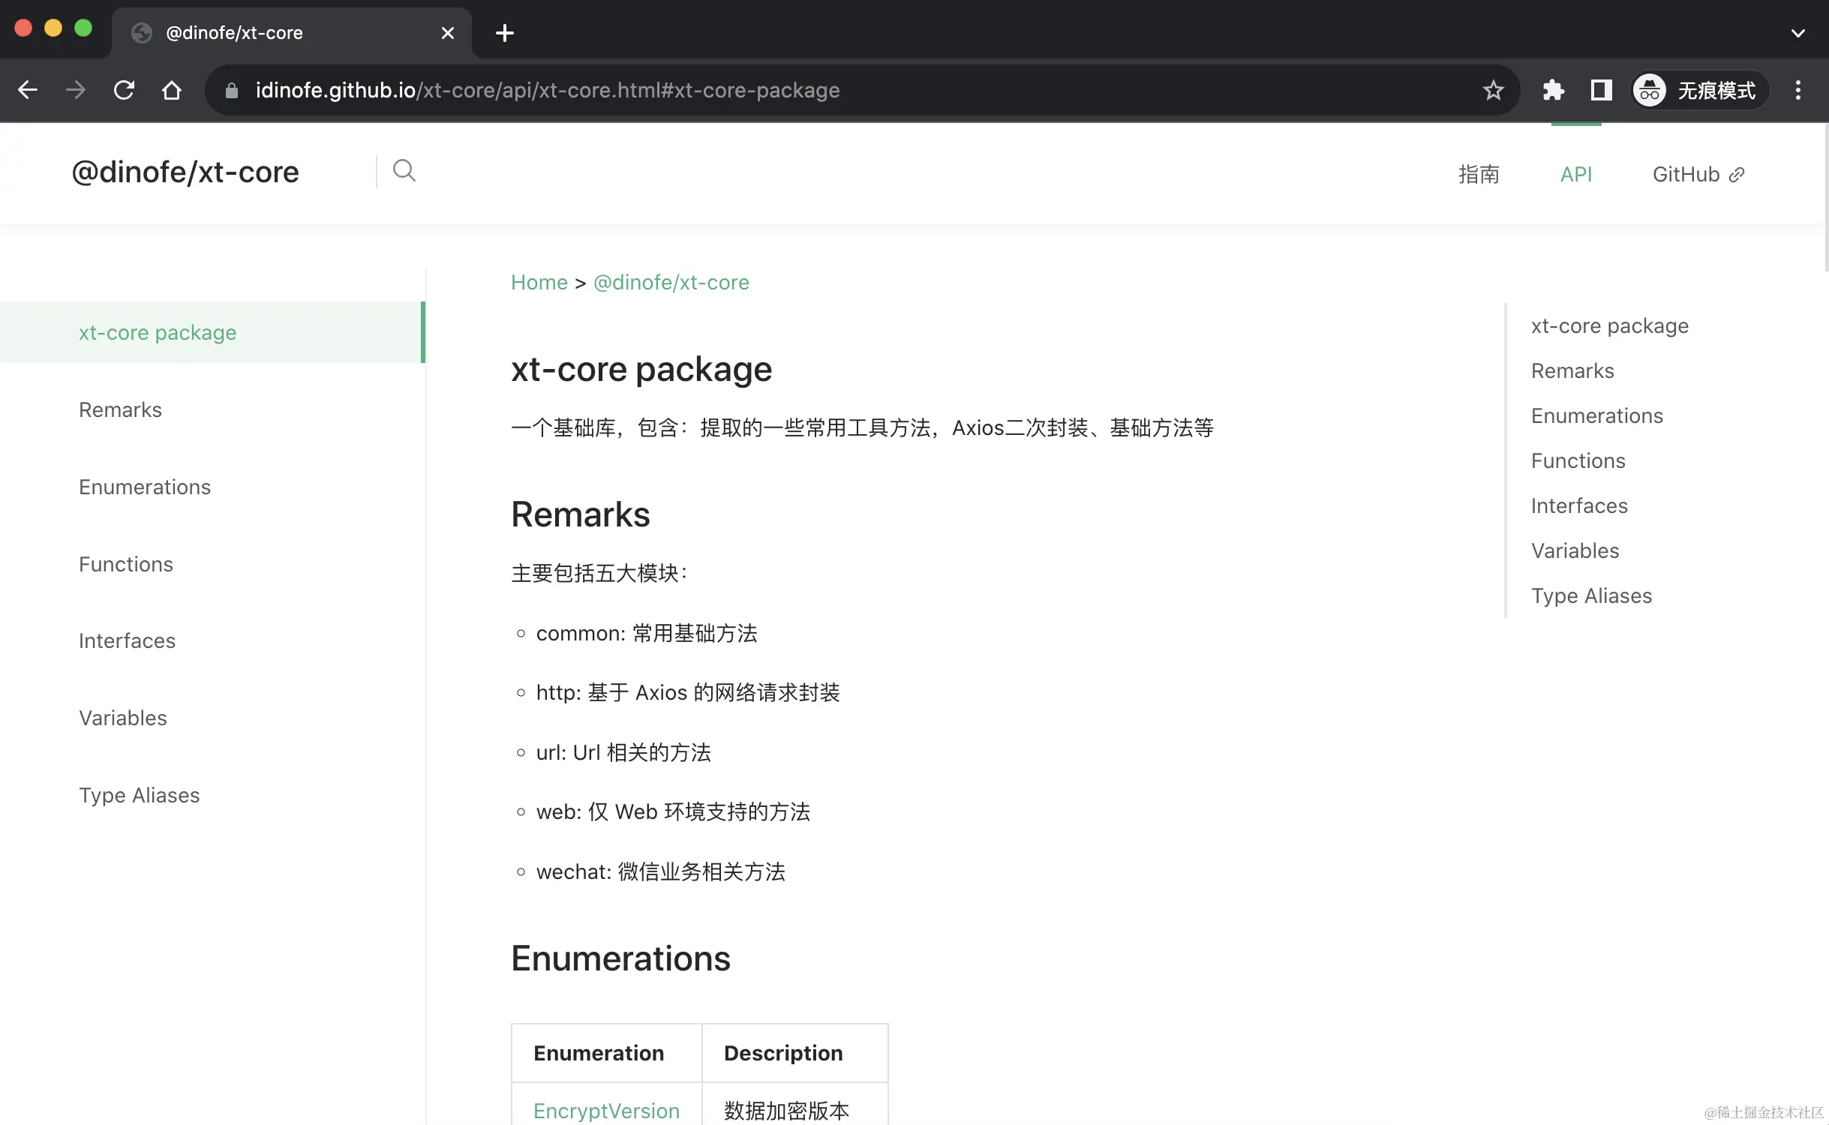Image resolution: width=1829 pixels, height=1125 pixels.
Task: Open the browser home page
Action: pos(172,91)
